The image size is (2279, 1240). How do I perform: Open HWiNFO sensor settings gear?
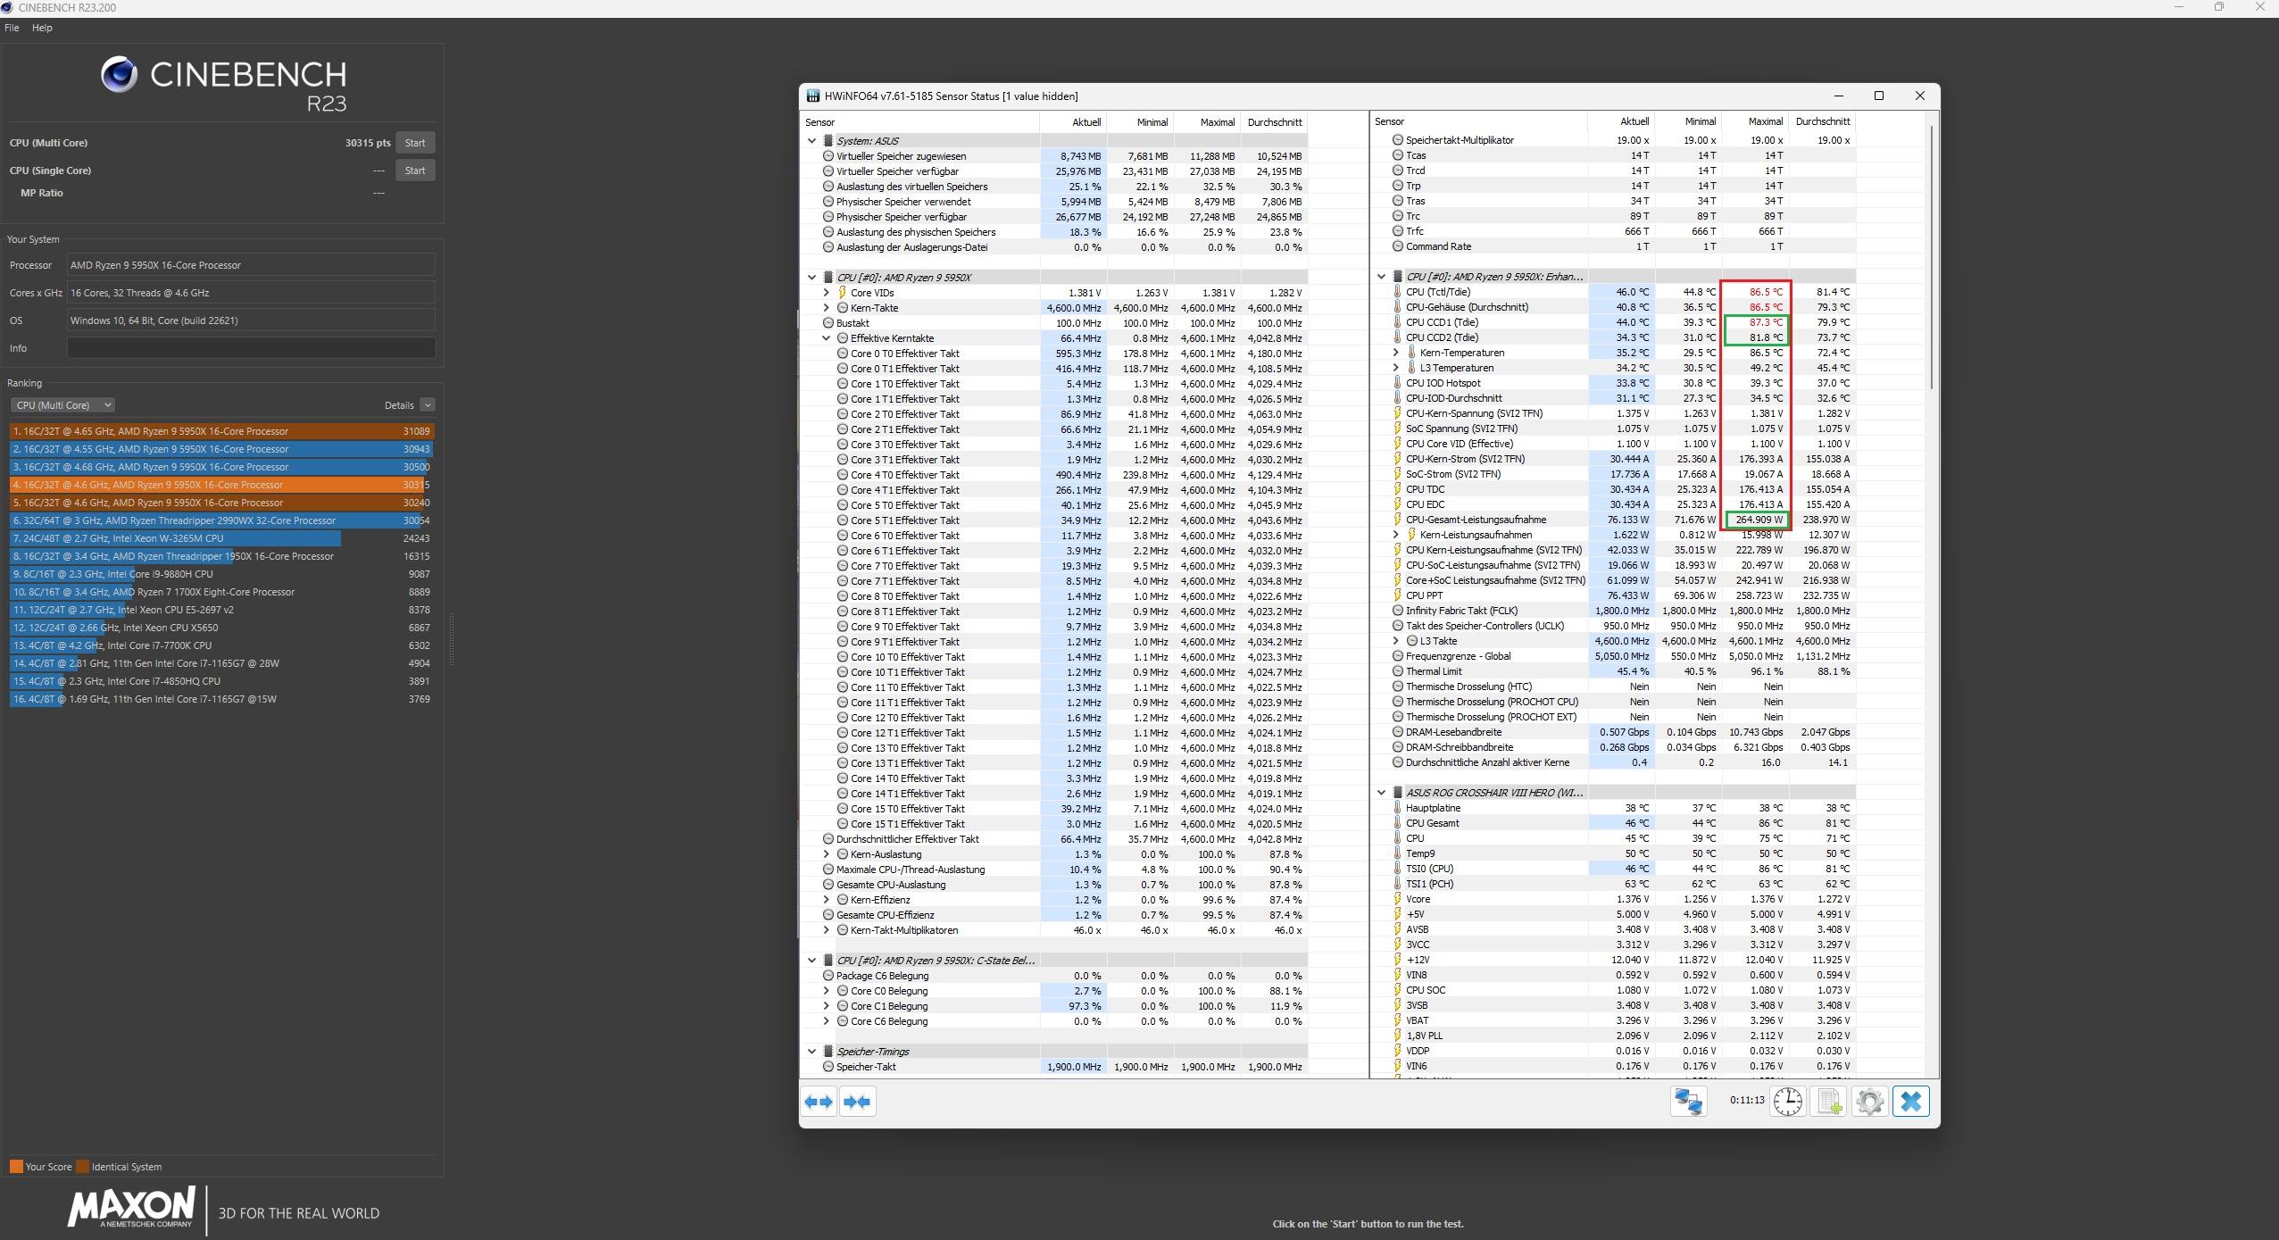[1869, 1102]
